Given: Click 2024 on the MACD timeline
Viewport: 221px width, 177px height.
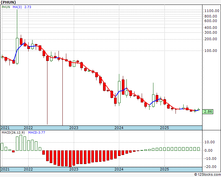Looking at the screenshot, I should tap(119, 169).
